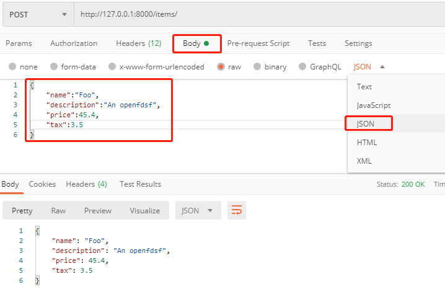Expand the response JSON format dropdown

tap(198, 211)
